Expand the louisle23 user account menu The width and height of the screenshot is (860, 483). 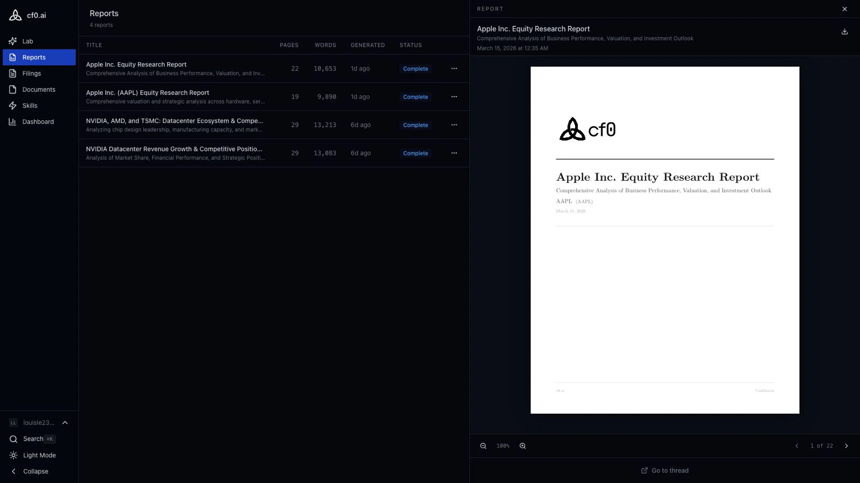[x=39, y=423]
